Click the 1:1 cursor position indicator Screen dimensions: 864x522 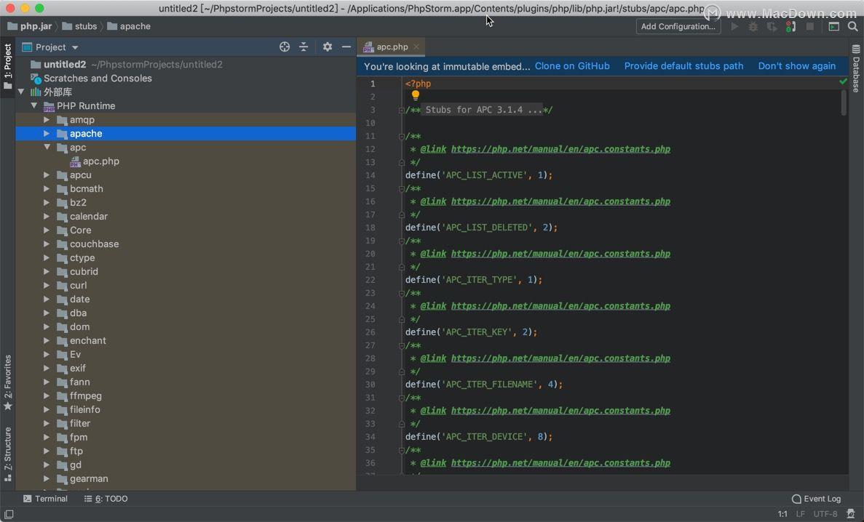coord(782,514)
